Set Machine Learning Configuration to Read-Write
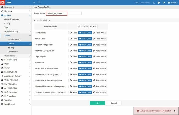Image resolution: width=179 pixels, height=115 pixels. [x=99, y=81]
